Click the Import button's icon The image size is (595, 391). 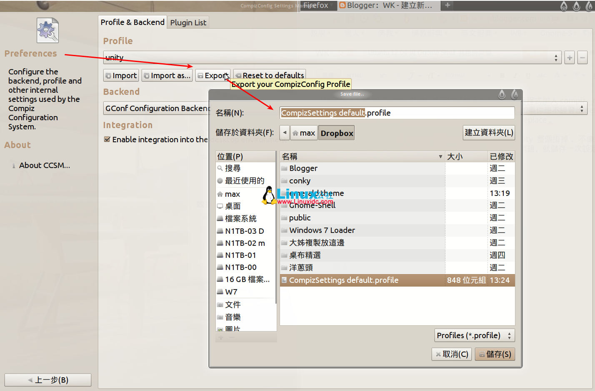click(108, 76)
